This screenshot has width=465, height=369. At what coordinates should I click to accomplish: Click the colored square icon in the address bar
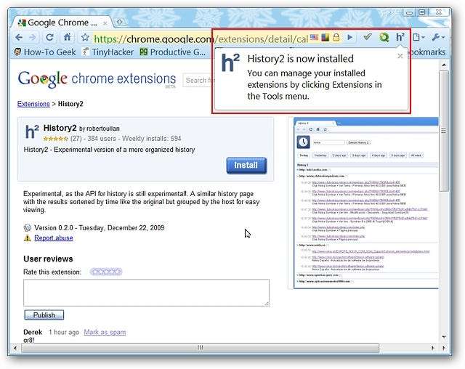click(x=325, y=37)
